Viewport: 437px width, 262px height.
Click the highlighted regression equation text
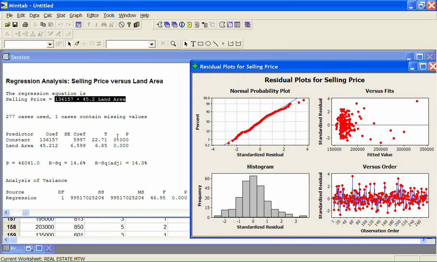[90, 99]
